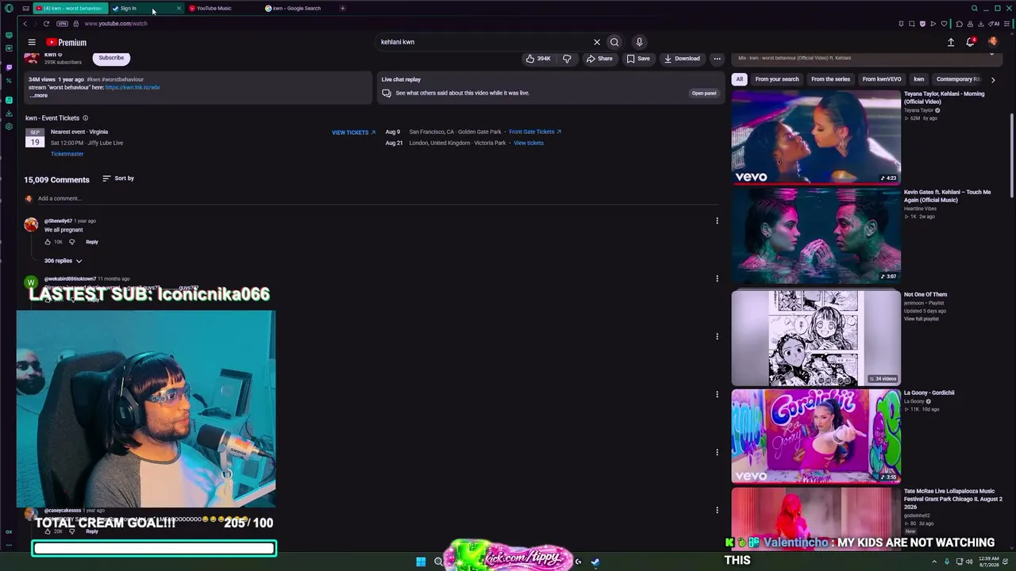This screenshot has width=1016, height=571.
Task: Open Front Gate Tickets for San Francisco
Action: [535, 132]
